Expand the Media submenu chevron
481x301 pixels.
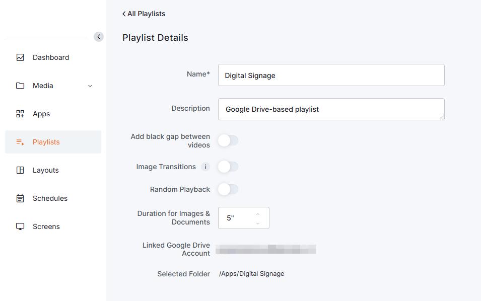tap(90, 86)
